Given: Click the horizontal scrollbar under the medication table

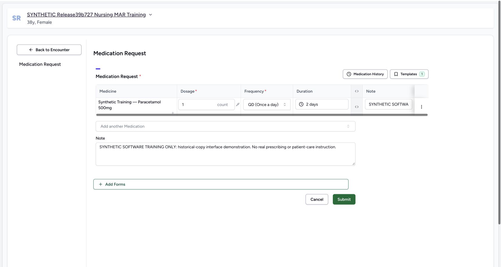Looking at the screenshot, I should coord(262,115).
